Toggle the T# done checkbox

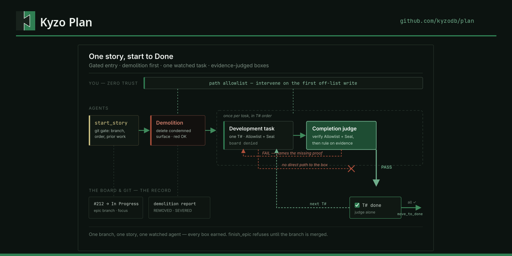pos(357,205)
